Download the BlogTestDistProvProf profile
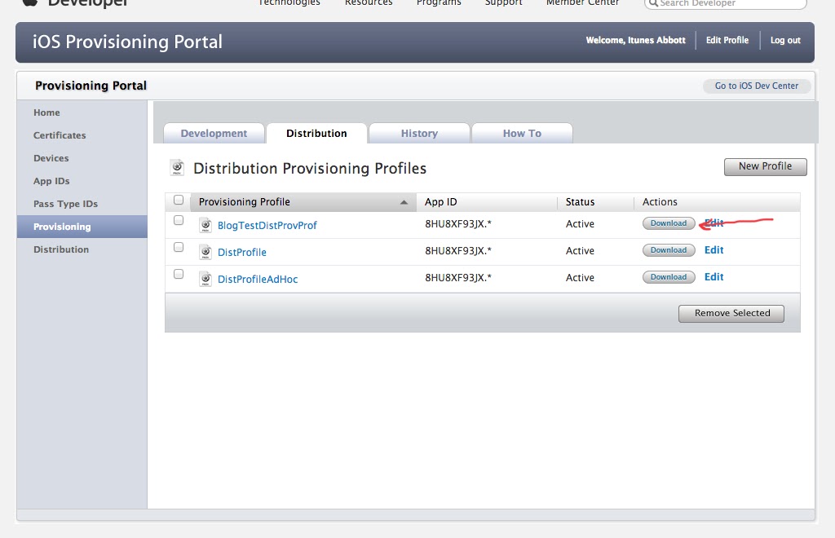The width and height of the screenshot is (835, 538). point(669,223)
